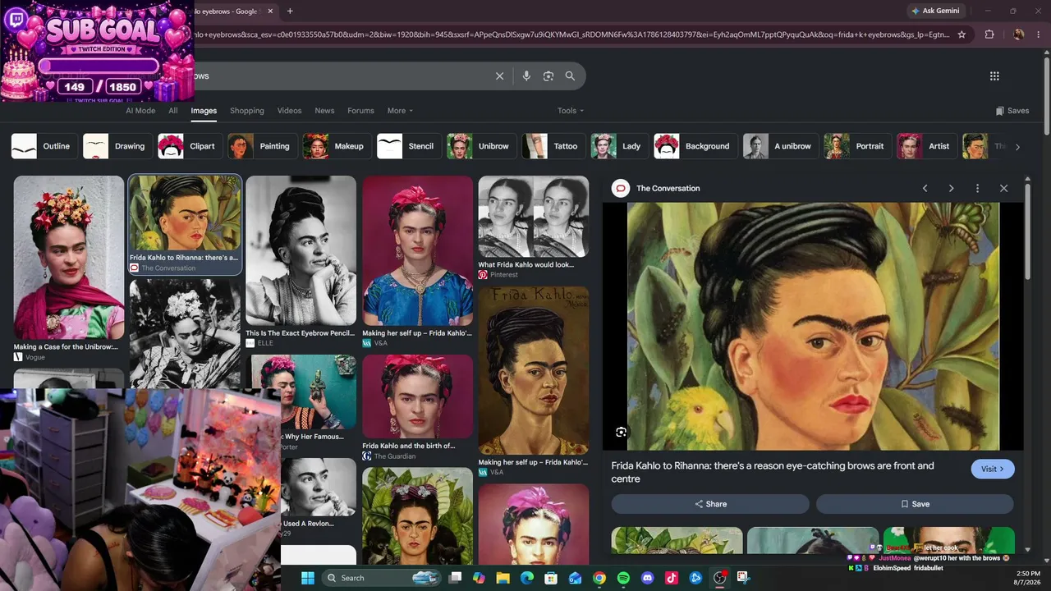Screen dimensions: 1051x591
Task: Open Microsoft Store from the taskbar
Action: [551, 578]
